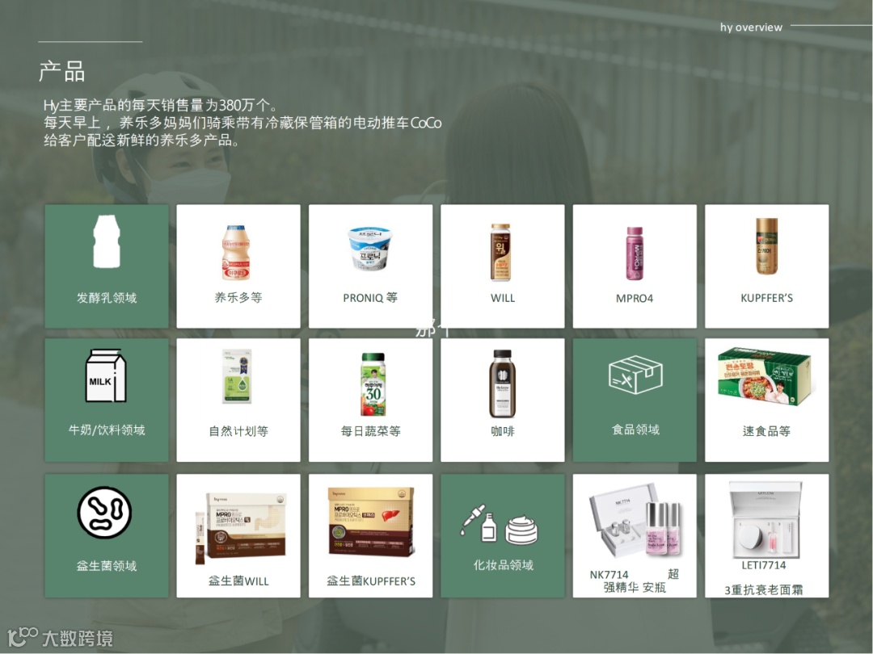
Task: Select the green instant food box image
Action: [765, 376]
